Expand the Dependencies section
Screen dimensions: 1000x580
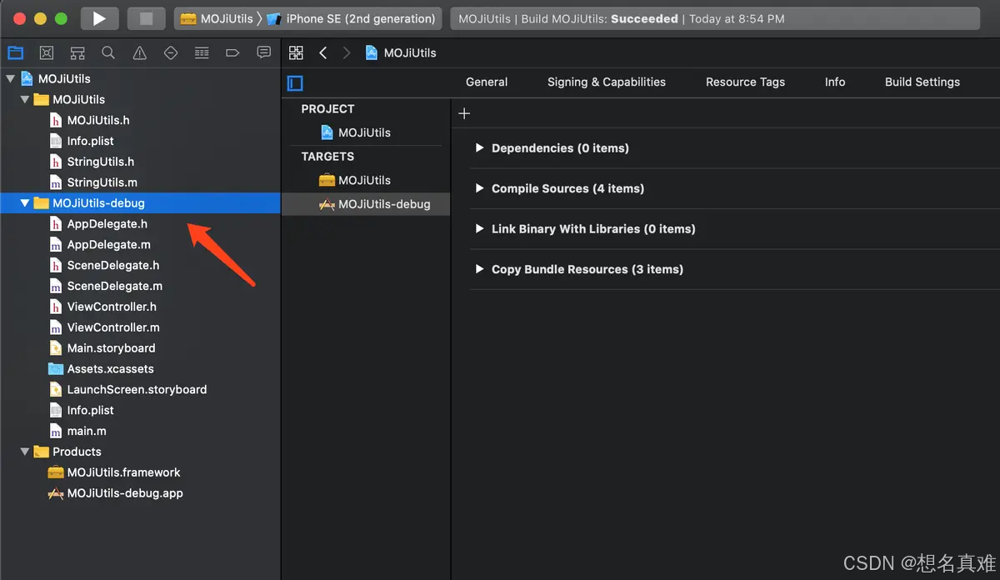pyautogui.click(x=479, y=147)
